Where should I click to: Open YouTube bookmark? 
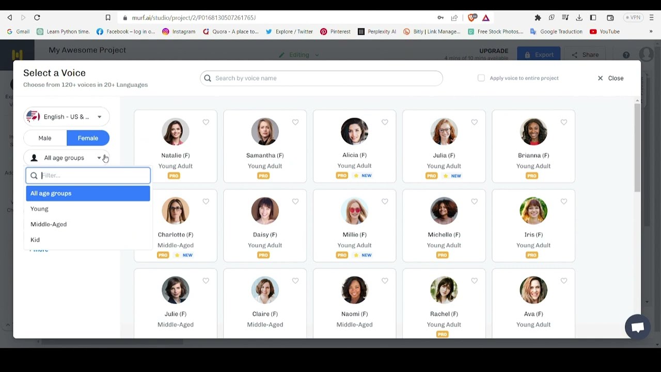(x=605, y=32)
